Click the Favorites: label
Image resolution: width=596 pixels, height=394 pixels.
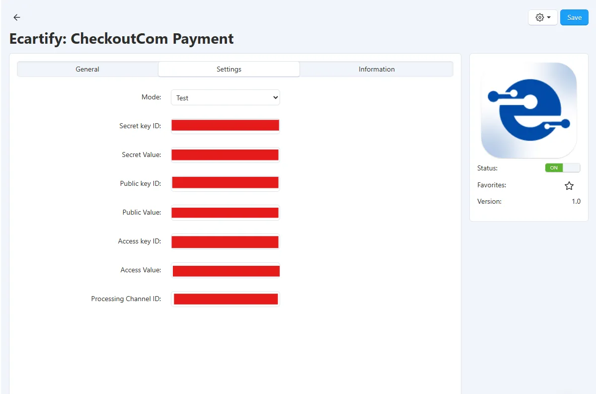[x=492, y=185]
